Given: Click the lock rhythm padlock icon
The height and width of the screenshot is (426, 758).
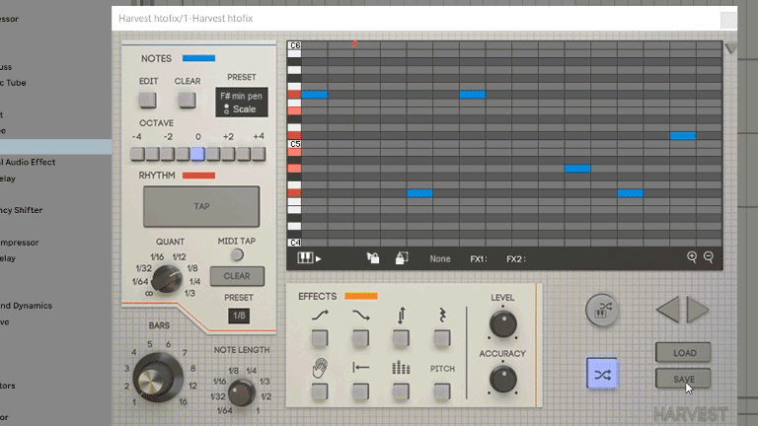Looking at the screenshot, I should click(x=402, y=258).
